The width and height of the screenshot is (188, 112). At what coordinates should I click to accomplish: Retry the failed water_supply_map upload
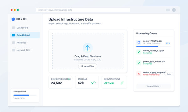tap(169, 74)
